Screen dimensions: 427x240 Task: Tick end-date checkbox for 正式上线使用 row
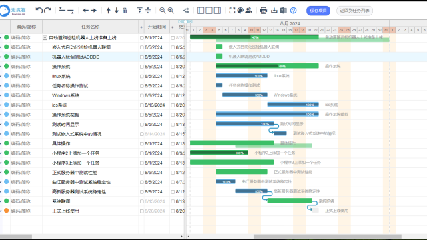point(173,211)
